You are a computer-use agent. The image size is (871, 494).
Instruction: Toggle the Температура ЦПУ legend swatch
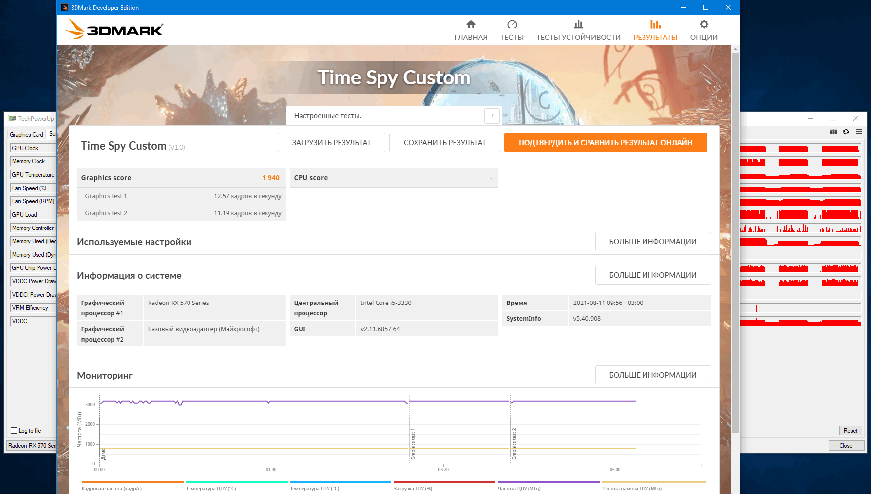point(236,482)
